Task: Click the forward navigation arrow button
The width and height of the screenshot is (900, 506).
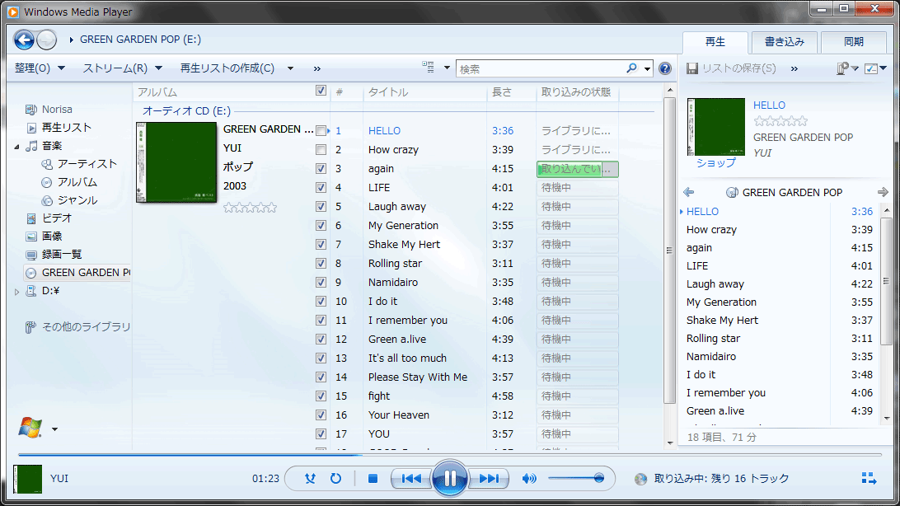Action: point(46,40)
